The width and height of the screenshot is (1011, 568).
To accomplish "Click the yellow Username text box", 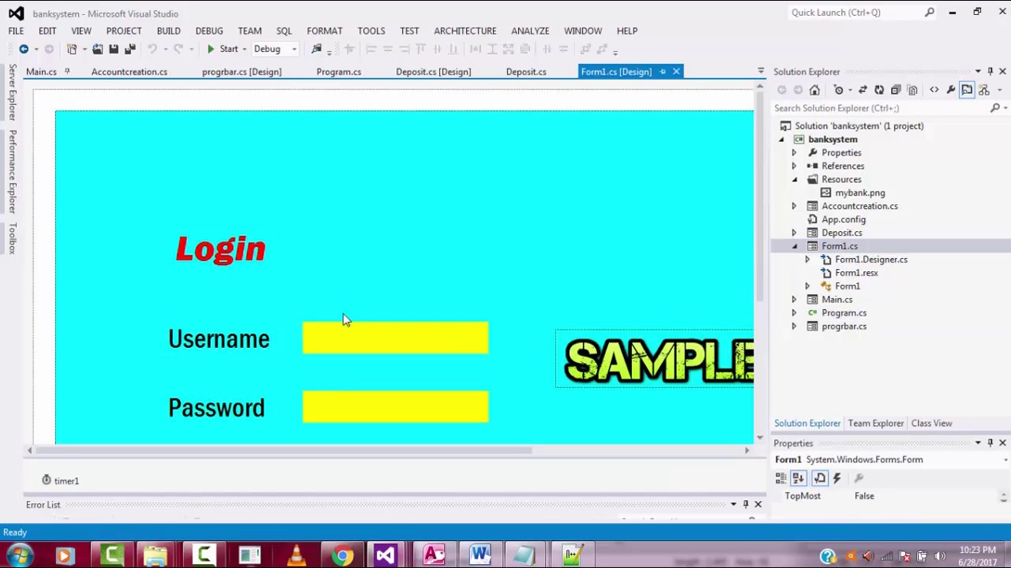I will (x=395, y=338).
